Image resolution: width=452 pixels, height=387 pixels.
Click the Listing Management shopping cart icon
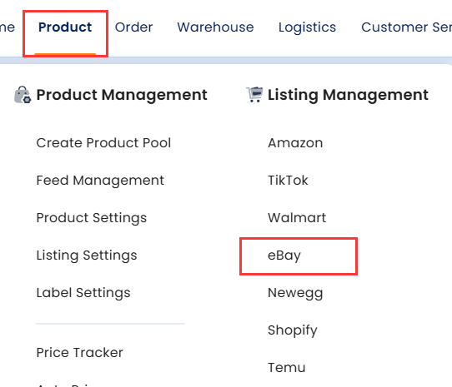[254, 95]
